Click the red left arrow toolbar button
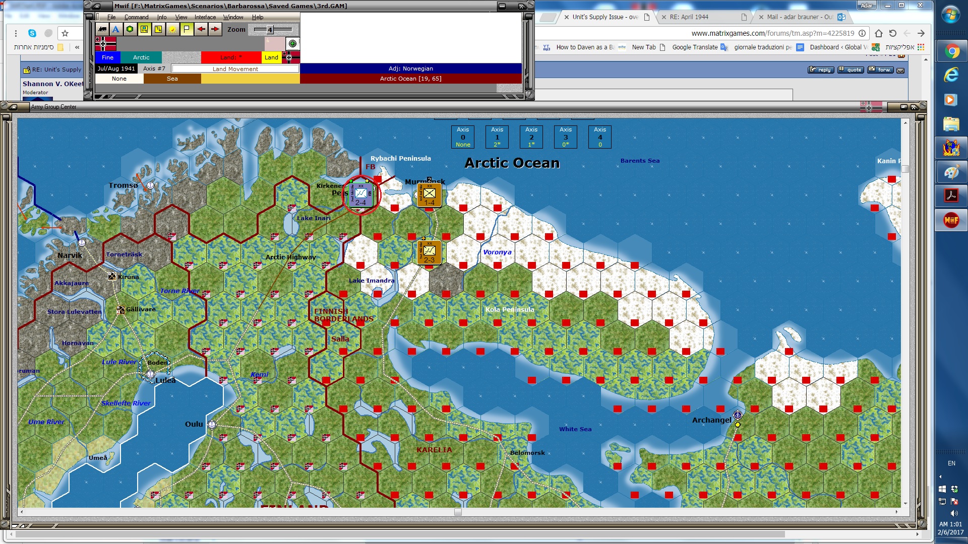Image resolution: width=968 pixels, height=544 pixels. pyautogui.click(x=201, y=29)
